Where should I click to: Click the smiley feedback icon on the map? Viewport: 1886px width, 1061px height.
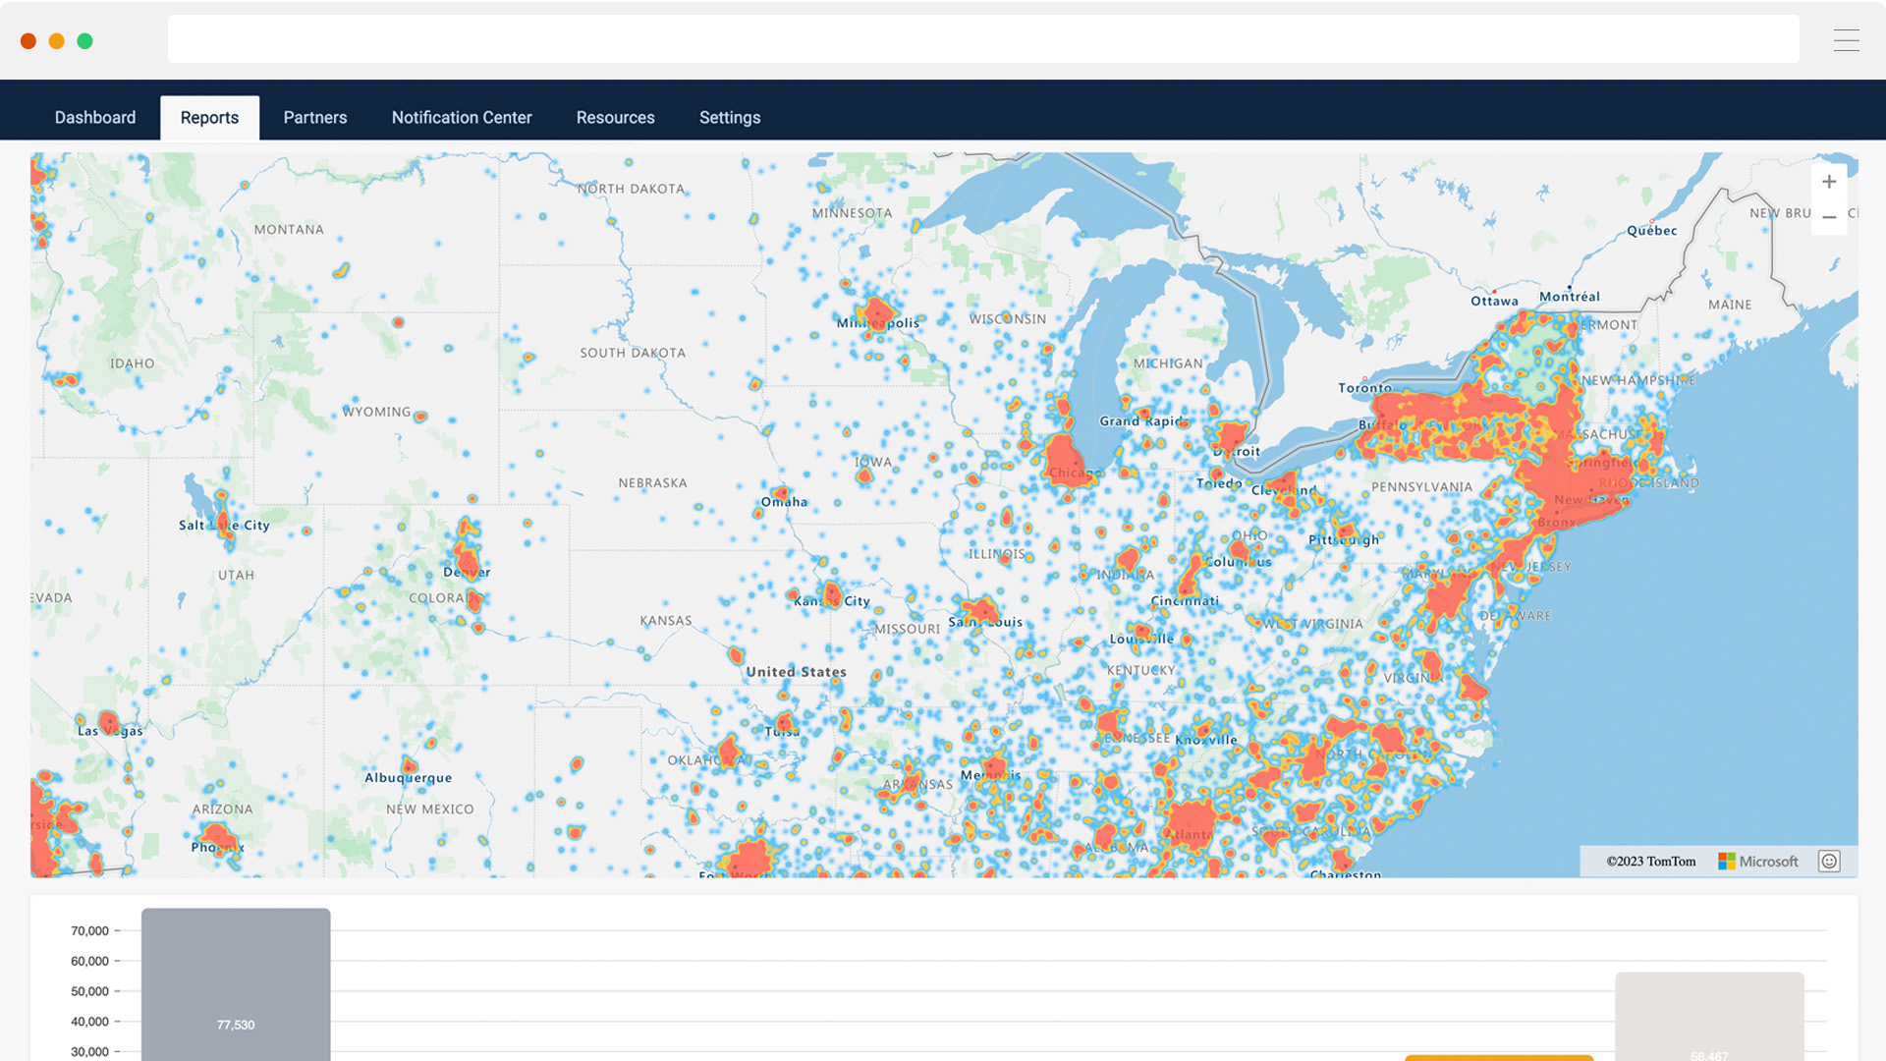pyautogui.click(x=1828, y=862)
